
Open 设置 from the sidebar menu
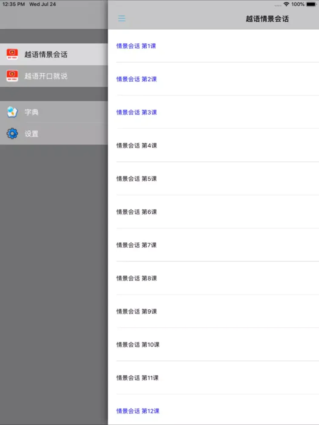54,133
